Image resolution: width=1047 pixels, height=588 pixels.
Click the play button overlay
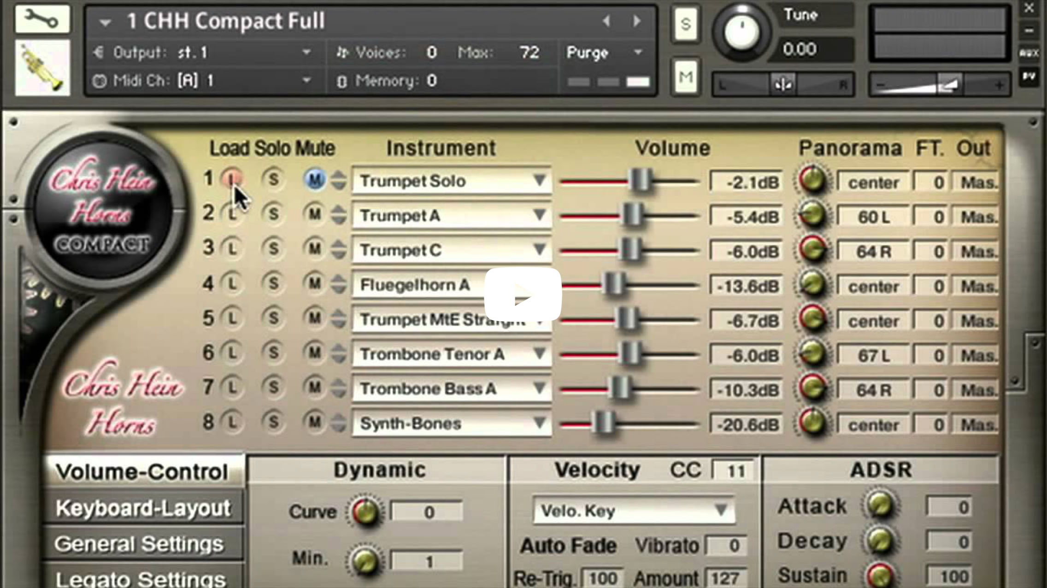(x=523, y=295)
